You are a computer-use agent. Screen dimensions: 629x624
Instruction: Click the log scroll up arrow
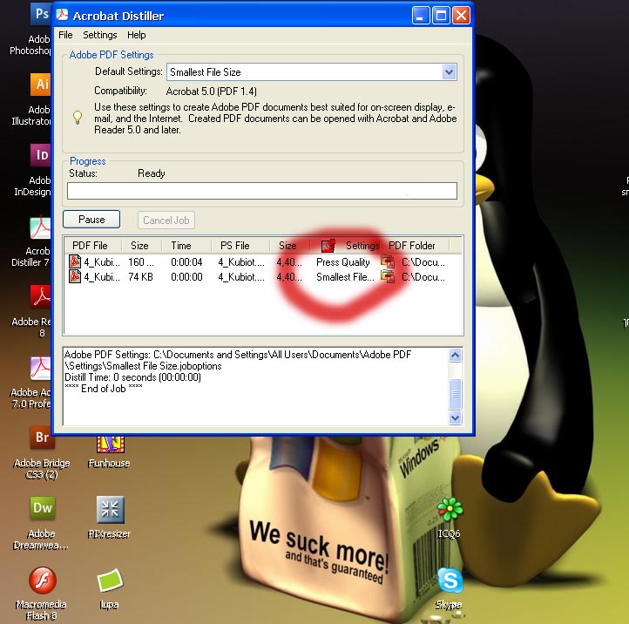point(455,355)
